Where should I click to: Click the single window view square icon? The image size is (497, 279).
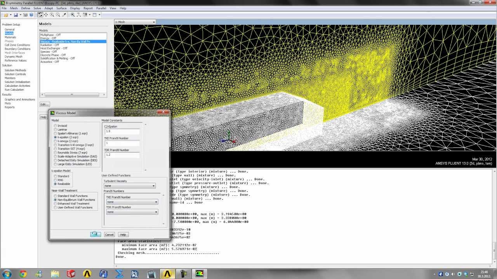pyautogui.click(x=94, y=15)
